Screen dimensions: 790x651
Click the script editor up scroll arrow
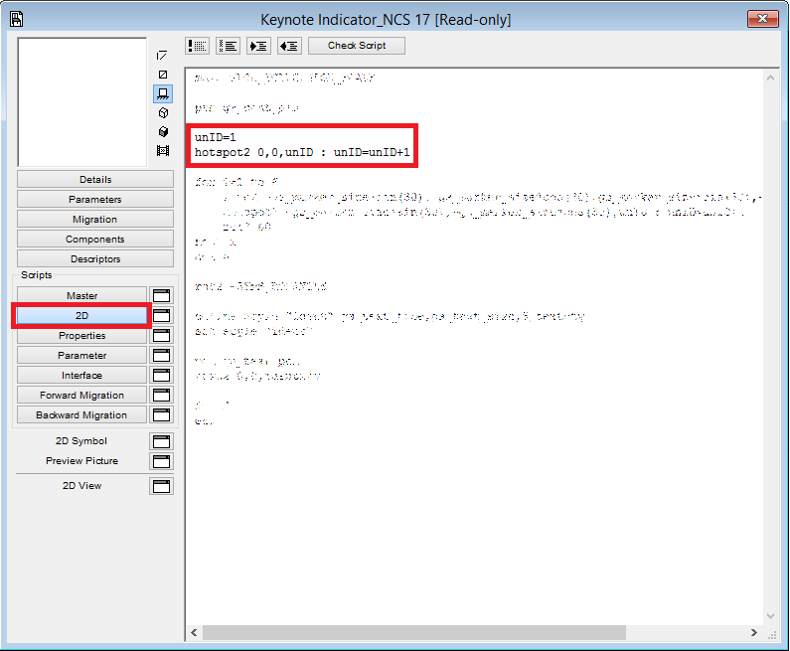coord(770,78)
